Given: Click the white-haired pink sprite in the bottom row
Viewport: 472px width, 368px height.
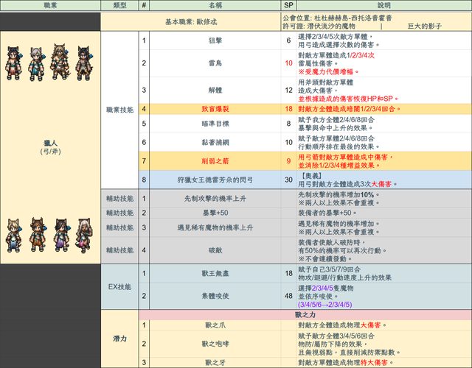Looking at the screenshot, I should tap(82, 234).
